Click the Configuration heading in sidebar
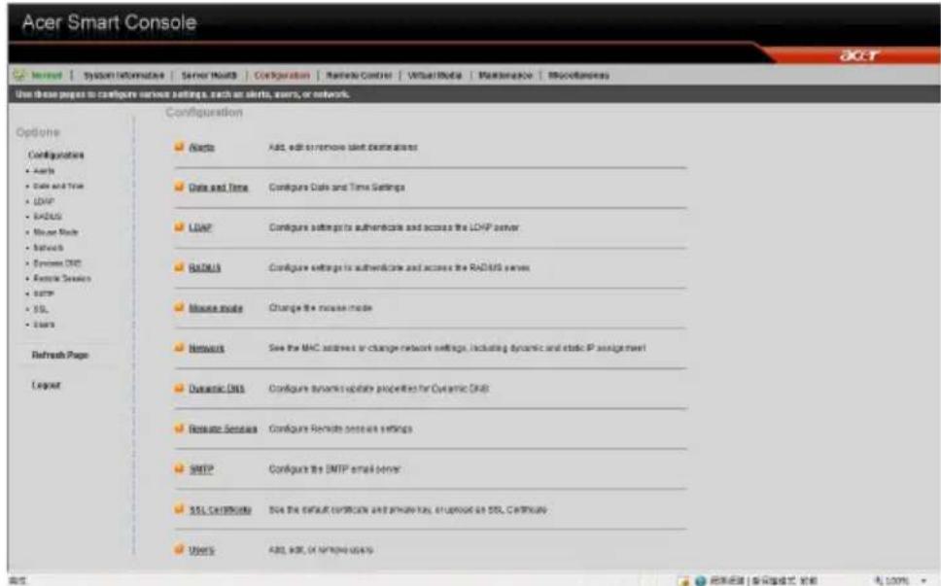Viewport: 941px width, 586px height. [x=55, y=155]
